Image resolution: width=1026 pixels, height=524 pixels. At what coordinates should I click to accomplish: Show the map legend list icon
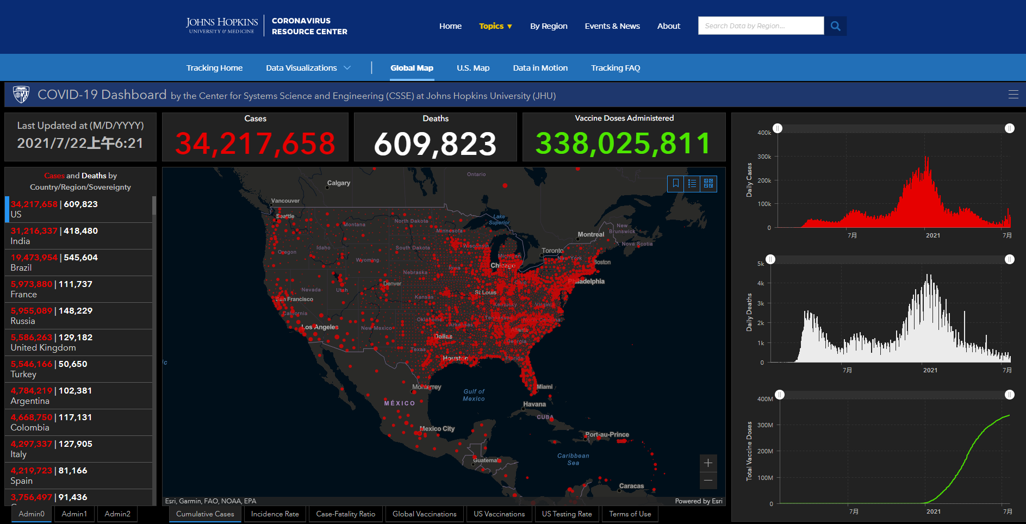(692, 184)
